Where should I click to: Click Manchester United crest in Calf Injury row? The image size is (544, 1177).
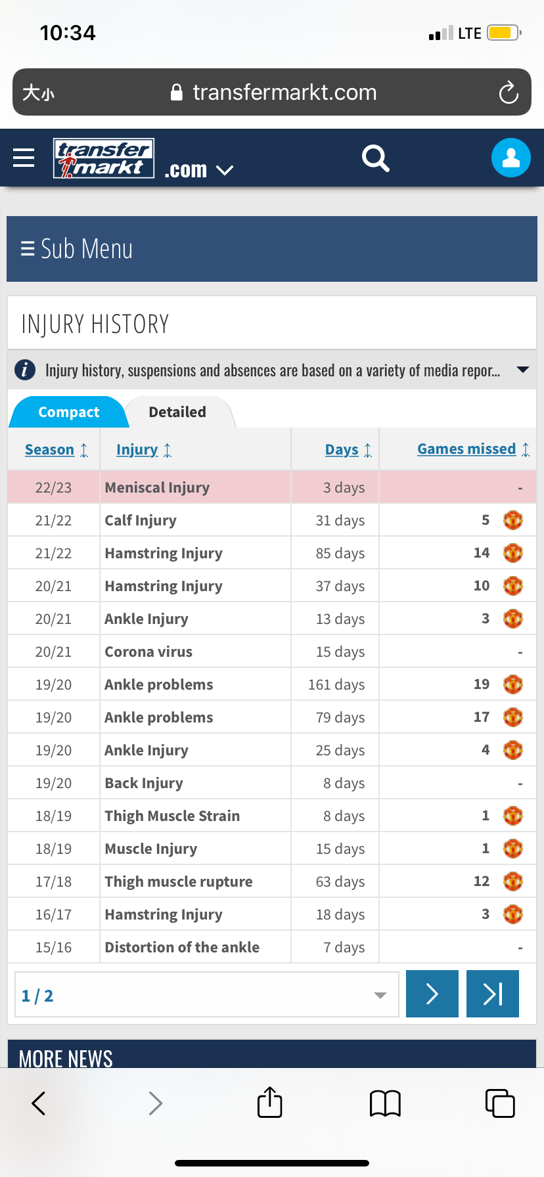coord(513,520)
